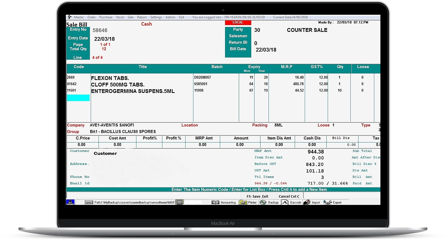Click the monitor icon after the path

click(x=180, y=202)
